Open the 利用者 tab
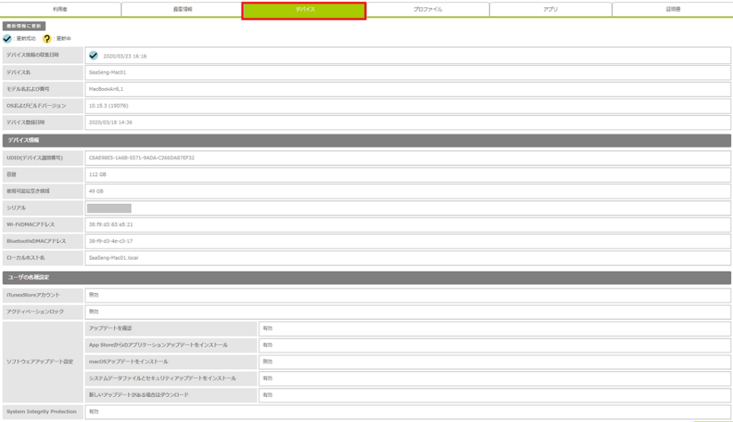The height and width of the screenshot is (422, 733). (60, 10)
